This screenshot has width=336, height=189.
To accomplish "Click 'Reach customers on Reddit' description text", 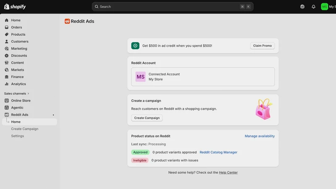I will pos(174,109).
